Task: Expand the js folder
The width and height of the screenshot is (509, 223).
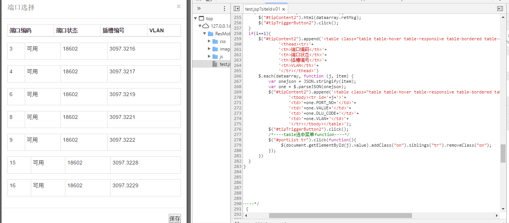Action: (209, 56)
